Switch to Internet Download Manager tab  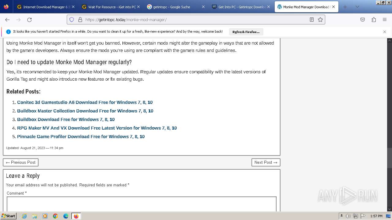click(x=43, y=7)
